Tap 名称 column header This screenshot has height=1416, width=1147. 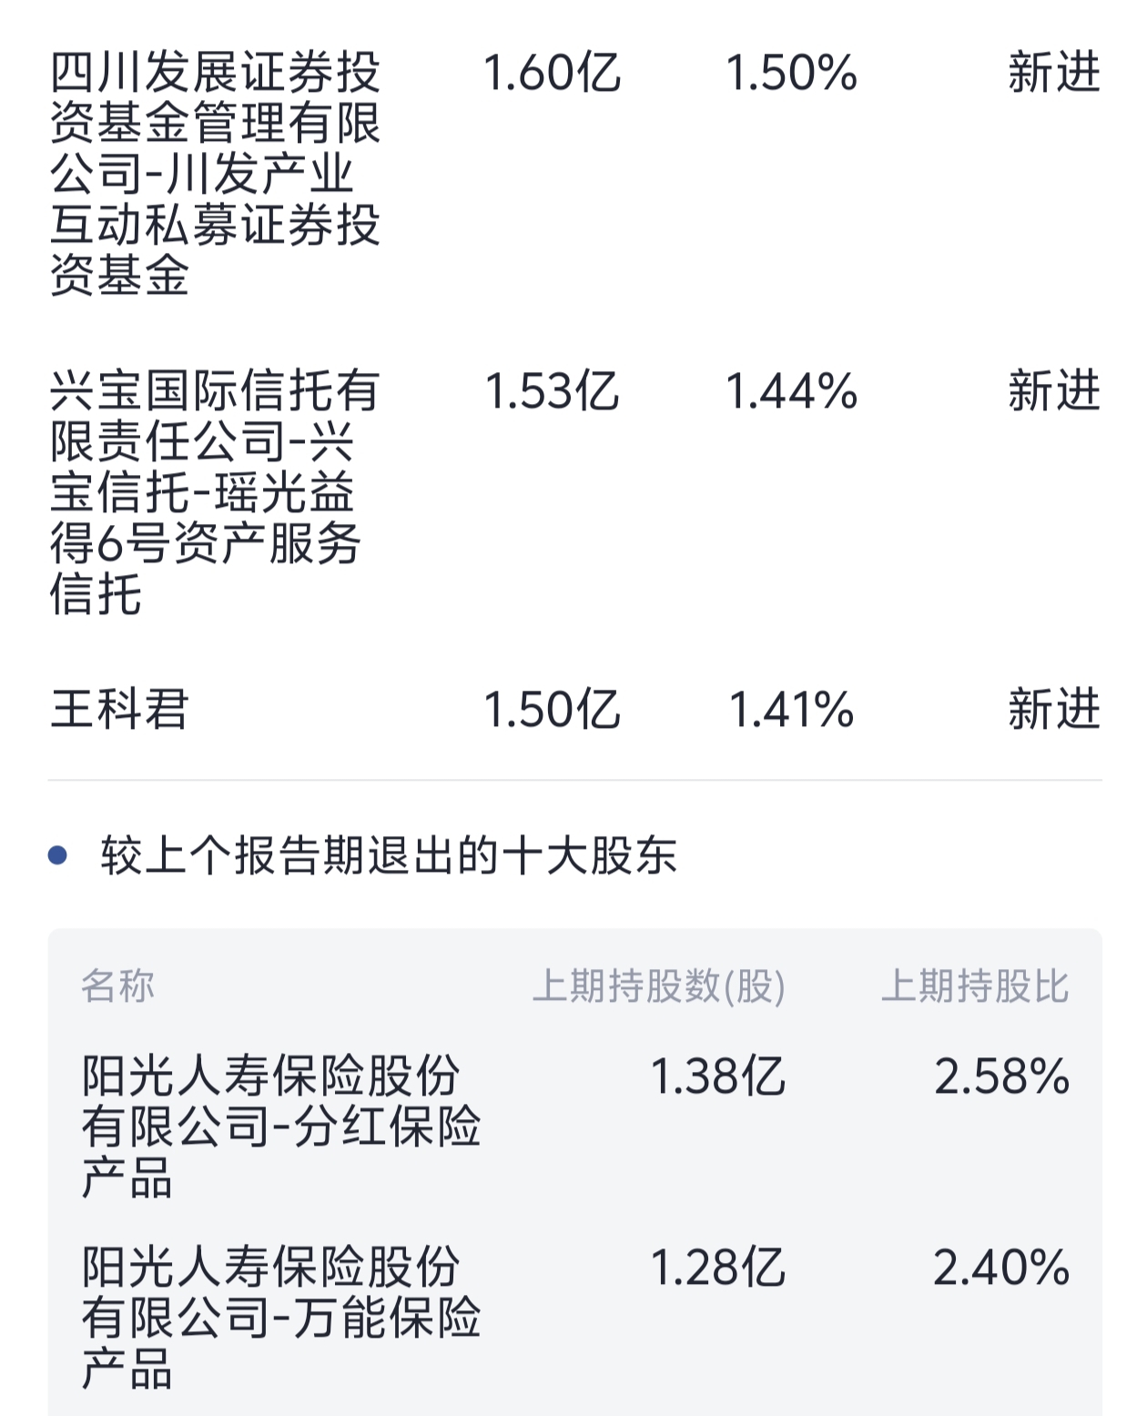pos(118,986)
